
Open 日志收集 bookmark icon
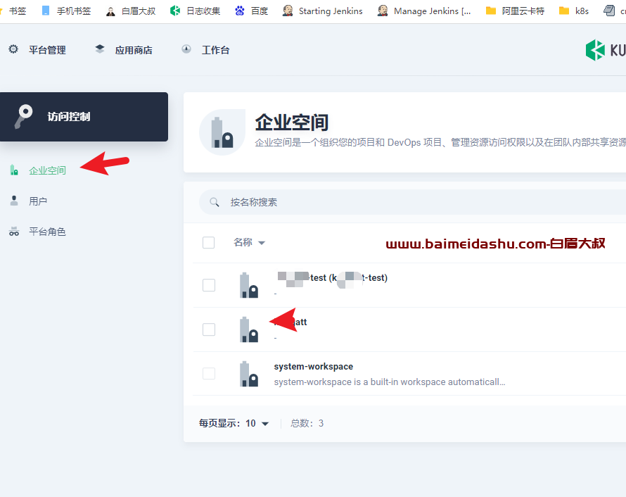[175, 11]
